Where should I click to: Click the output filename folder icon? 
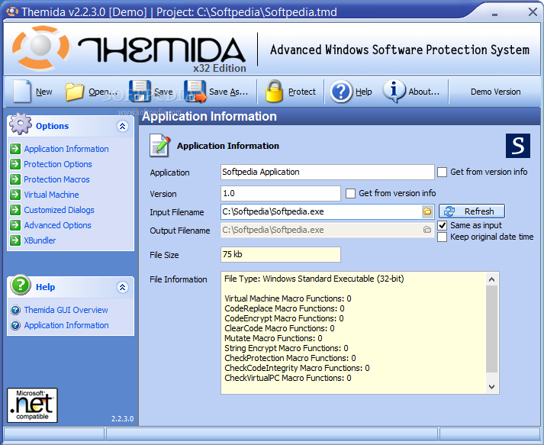(427, 230)
